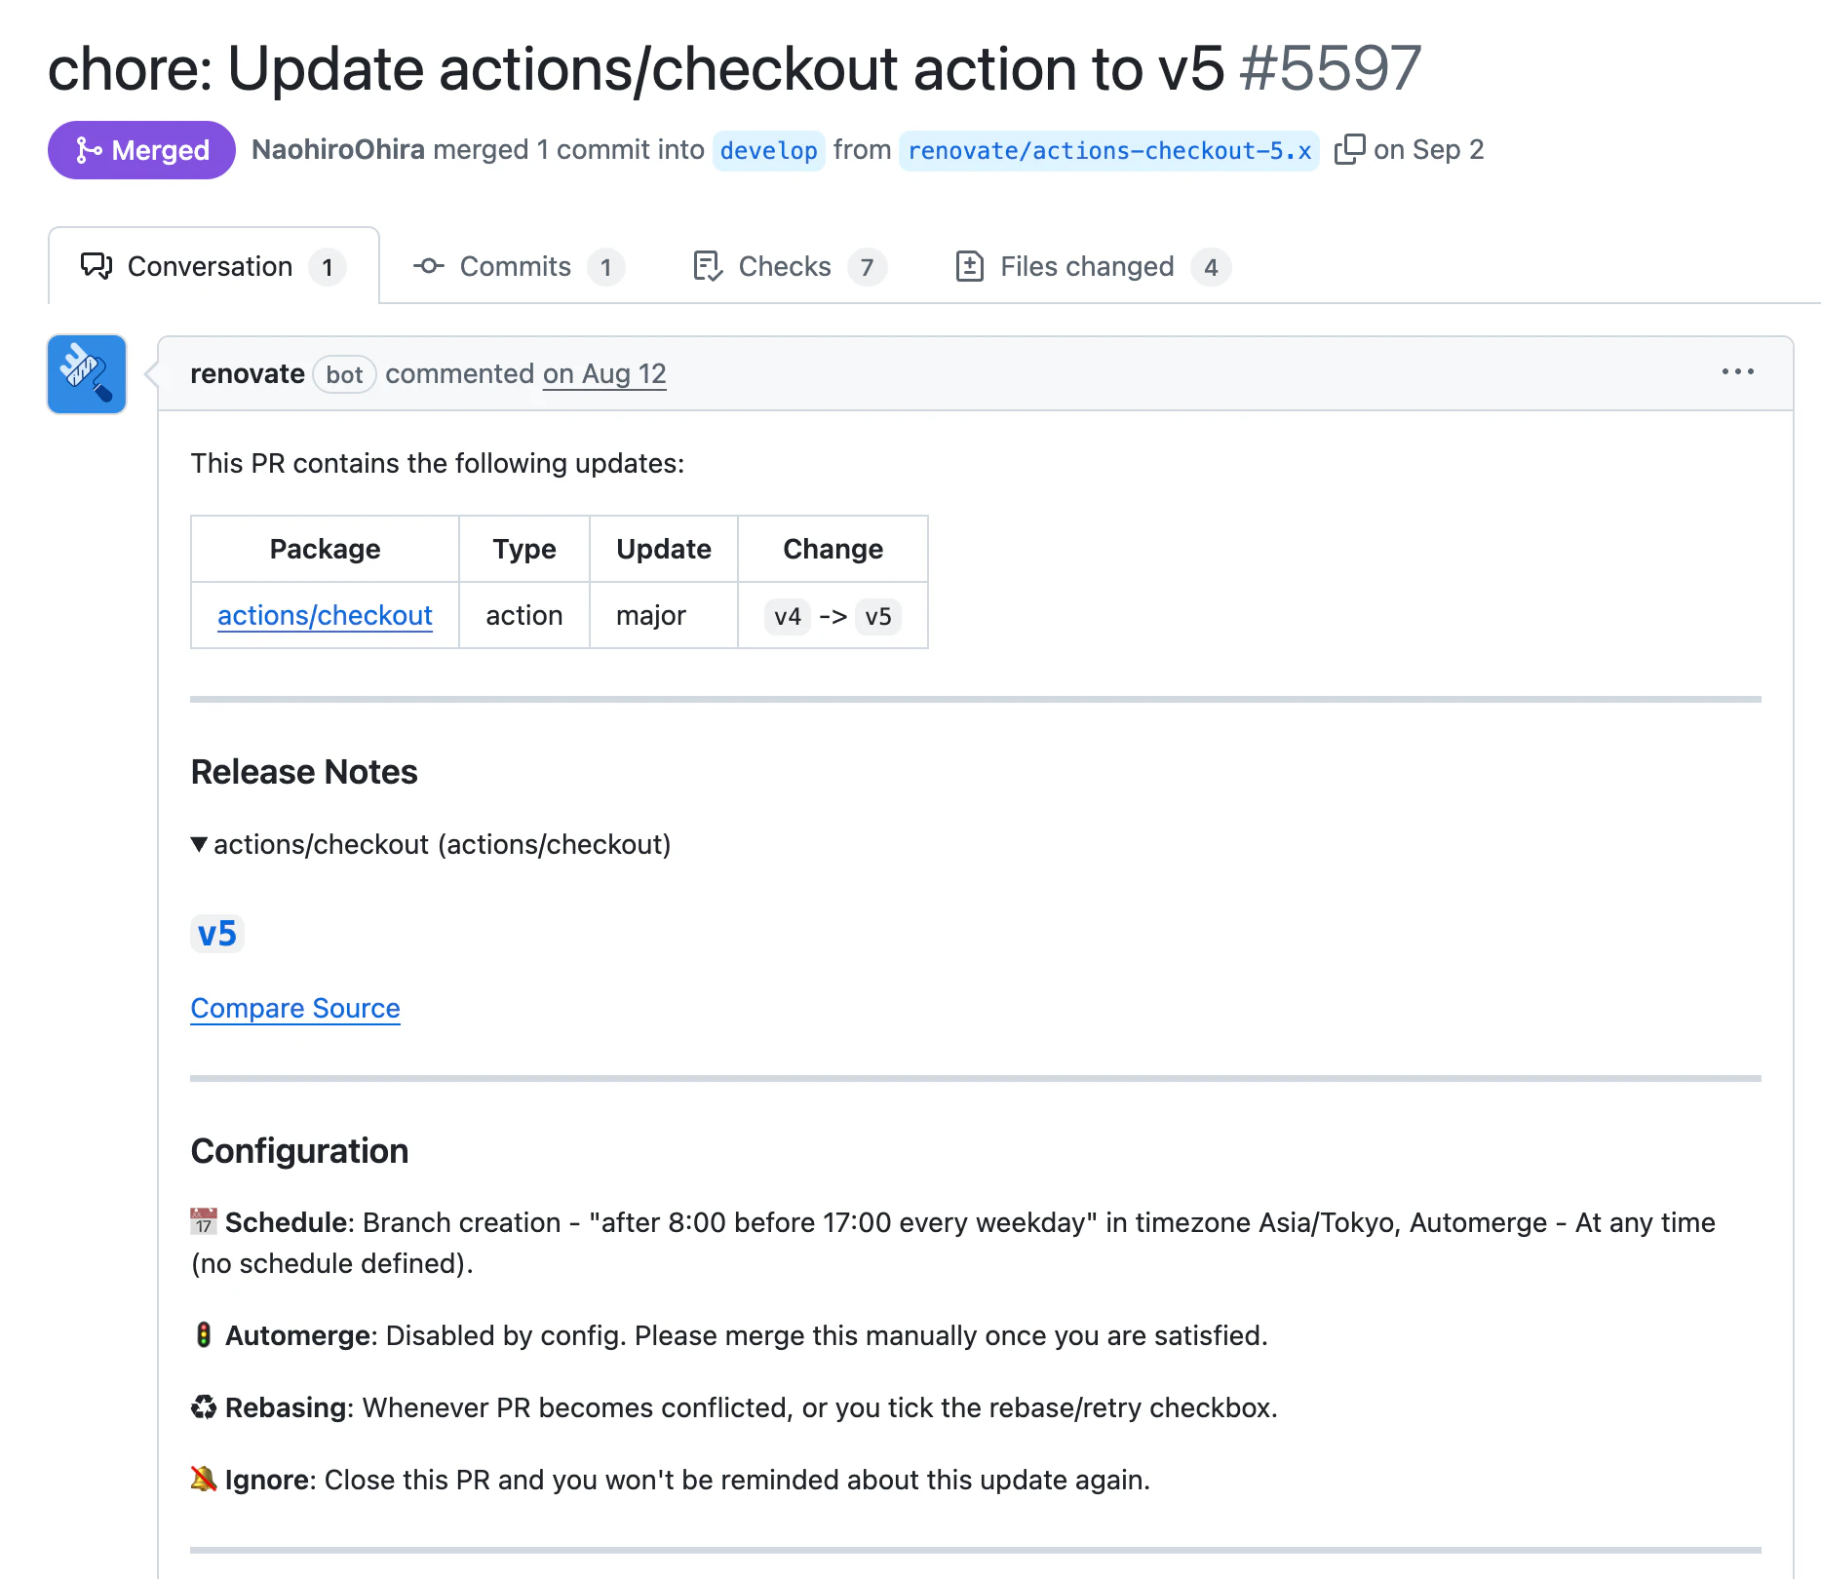Click the 'Automerge' configuration label
This screenshot has width=1821, height=1579.
(297, 1335)
